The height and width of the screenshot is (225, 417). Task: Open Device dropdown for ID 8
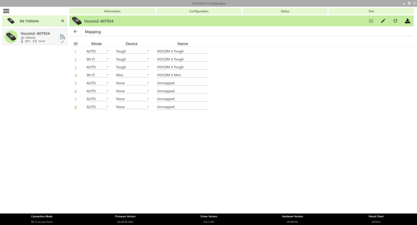(x=132, y=107)
